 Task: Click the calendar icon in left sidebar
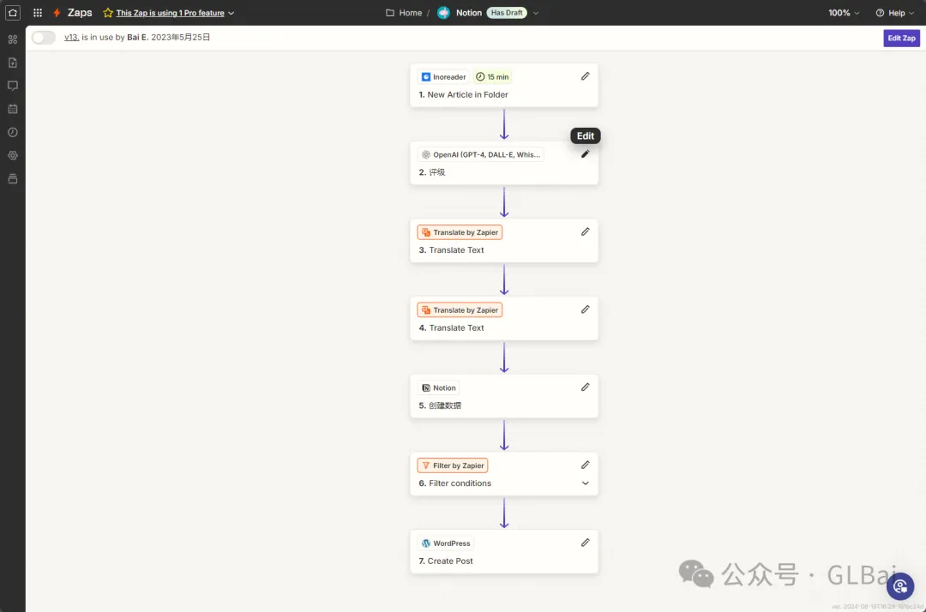point(12,109)
